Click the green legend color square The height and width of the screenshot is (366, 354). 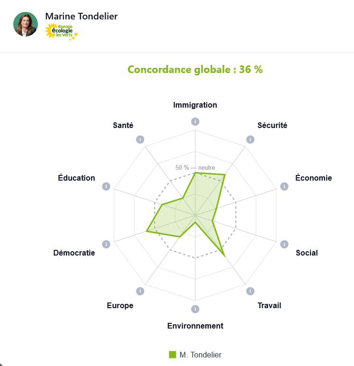tap(172, 355)
